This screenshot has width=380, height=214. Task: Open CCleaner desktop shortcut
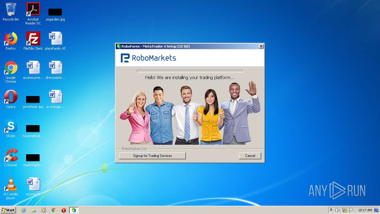pos(11,158)
